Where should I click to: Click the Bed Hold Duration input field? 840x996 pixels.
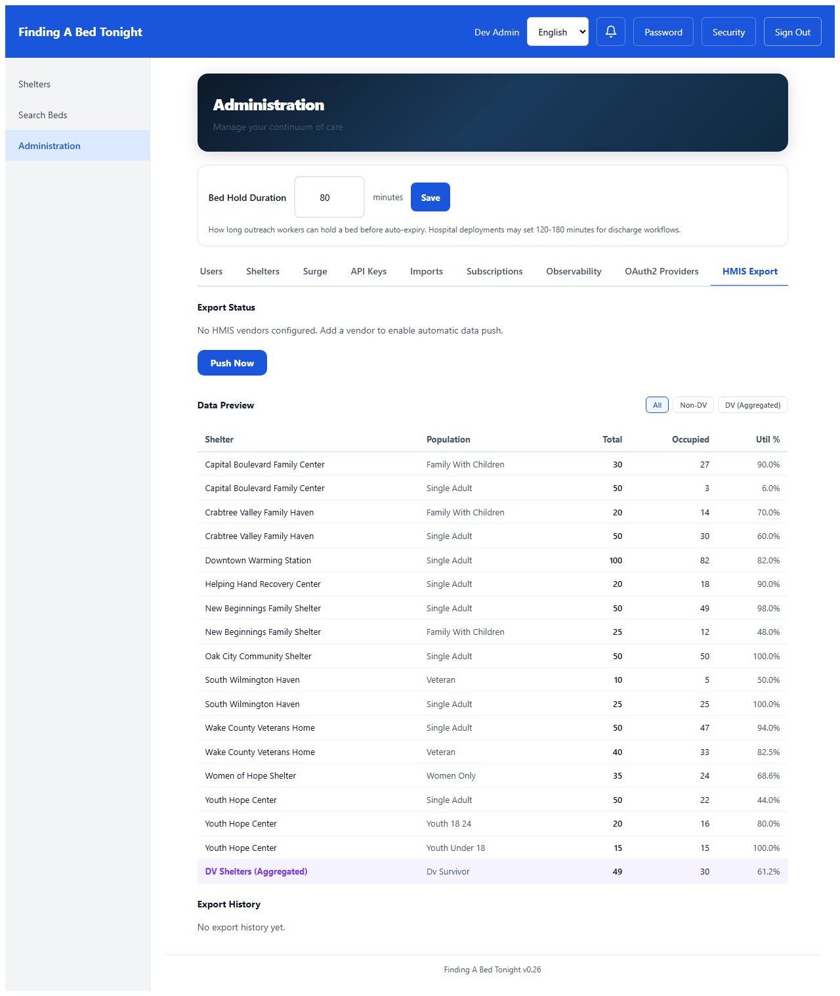pyautogui.click(x=329, y=197)
